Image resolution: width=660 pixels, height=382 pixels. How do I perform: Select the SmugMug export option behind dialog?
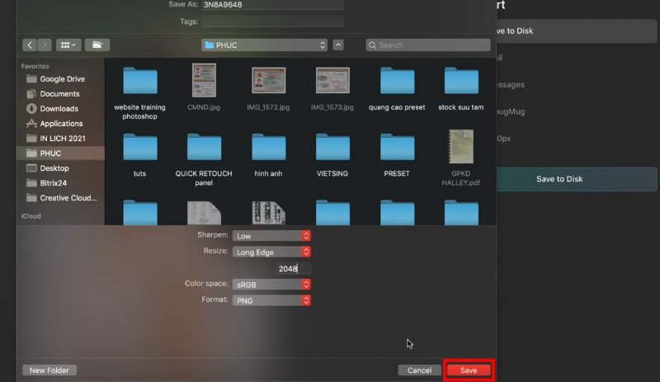click(511, 111)
